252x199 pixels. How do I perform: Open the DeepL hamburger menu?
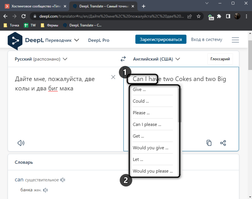235,40
